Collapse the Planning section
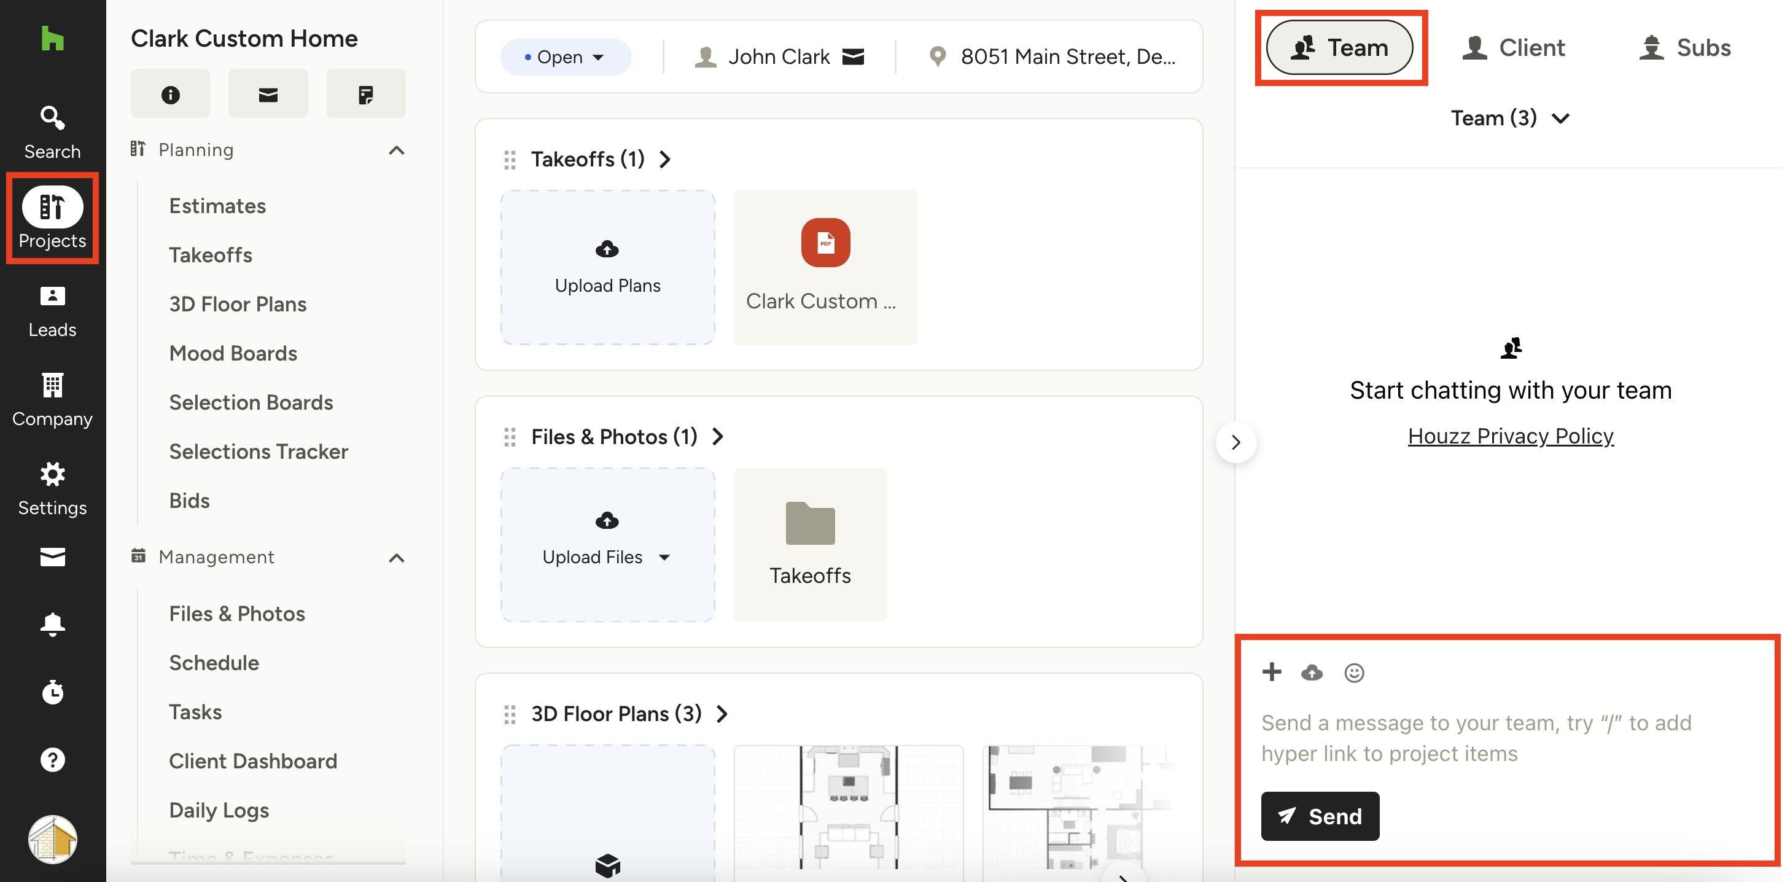 tap(397, 150)
